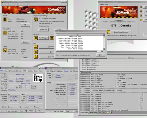The image size is (147, 118).
Task: Click the Selected Tests list icon
Action: coord(5,33)
